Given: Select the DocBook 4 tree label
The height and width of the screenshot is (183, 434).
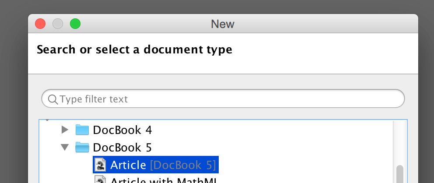Looking at the screenshot, I should pos(122,130).
